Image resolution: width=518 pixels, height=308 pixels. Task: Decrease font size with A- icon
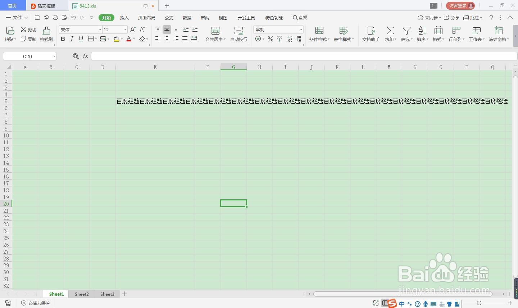pos(142,30)
